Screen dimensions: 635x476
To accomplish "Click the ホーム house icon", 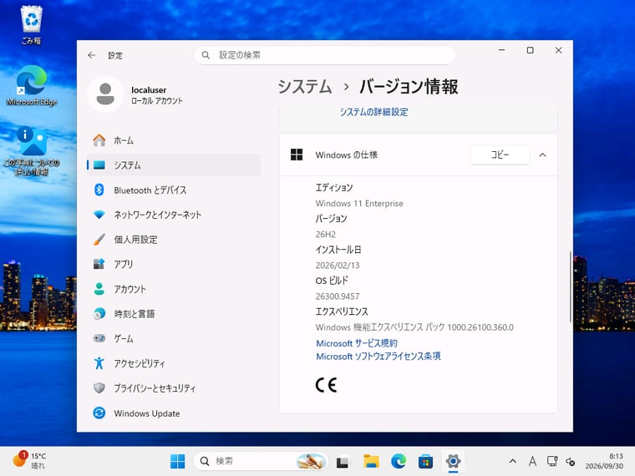I will tap(99, 140).
